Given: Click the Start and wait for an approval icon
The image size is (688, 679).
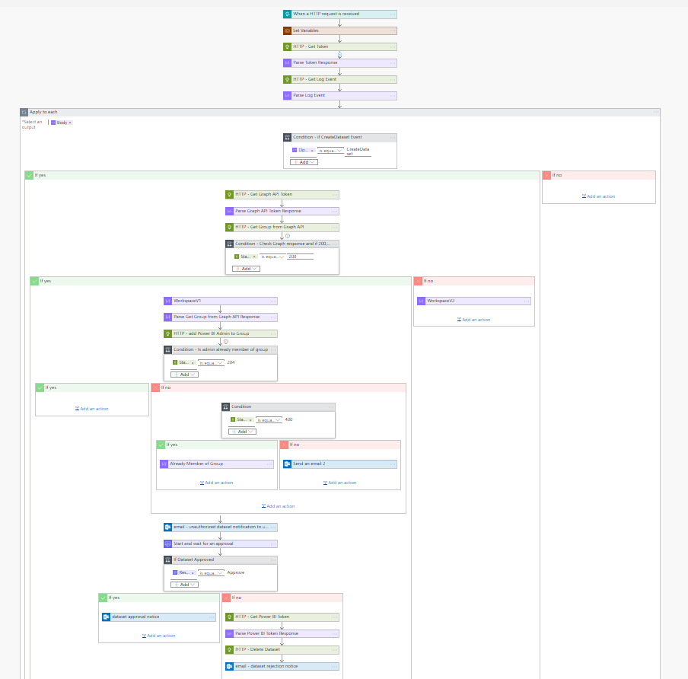Looking at the screenshot, I should tap(167, 544).
